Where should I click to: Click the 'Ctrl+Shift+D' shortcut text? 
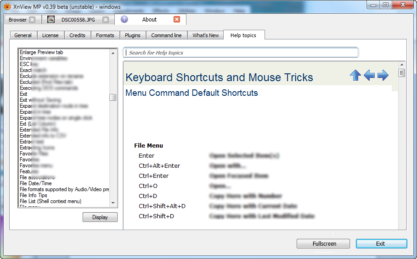point(156,216)
